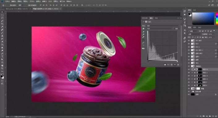Click the reset adjustment icon in Curves panel
Image resolution: width=218 pixels, height=118 pixels.
click(171, 65)
